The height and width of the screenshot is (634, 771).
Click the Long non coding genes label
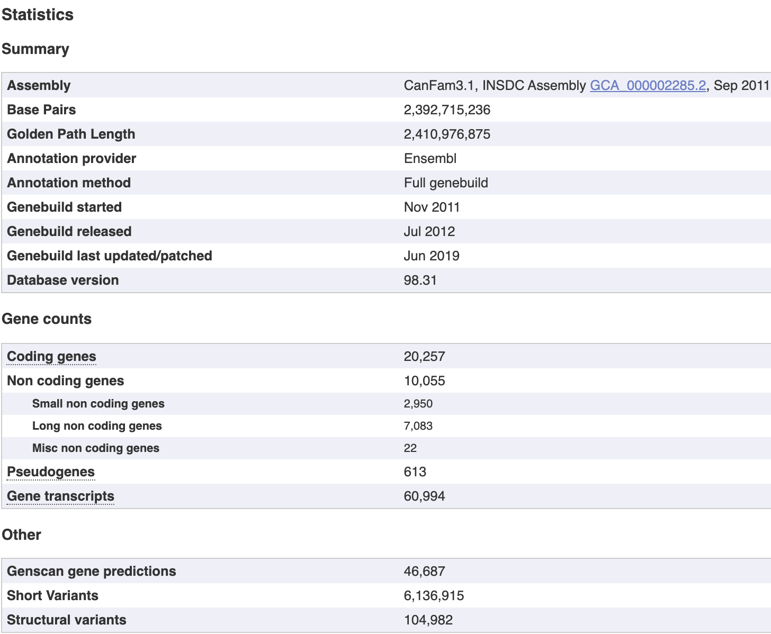tap(97, 425)
